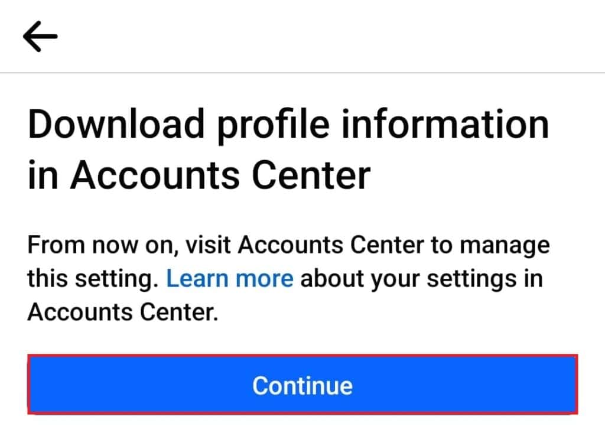
Task: Go back using the top-left arrow
Action: (x=40, y=37)
